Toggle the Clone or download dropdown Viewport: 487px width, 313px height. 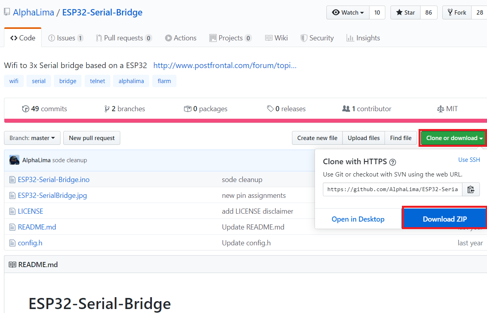(454, 138)
